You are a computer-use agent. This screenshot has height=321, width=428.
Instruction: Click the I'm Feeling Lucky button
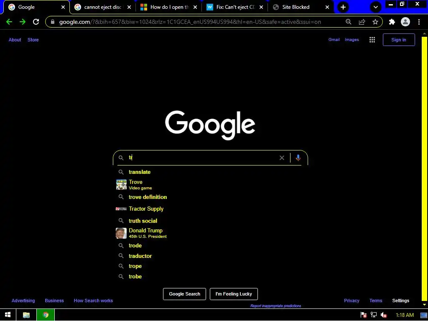(234, 294)
